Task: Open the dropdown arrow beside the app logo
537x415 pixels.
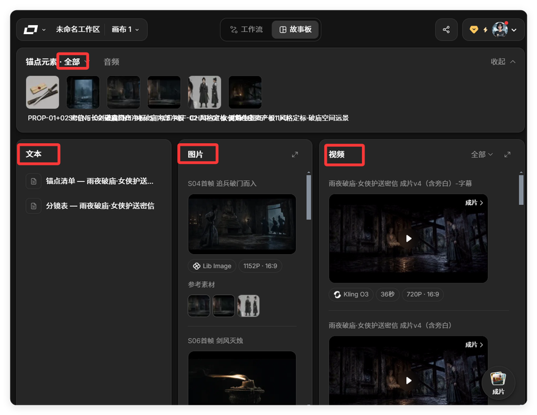Action: point(44,30)
